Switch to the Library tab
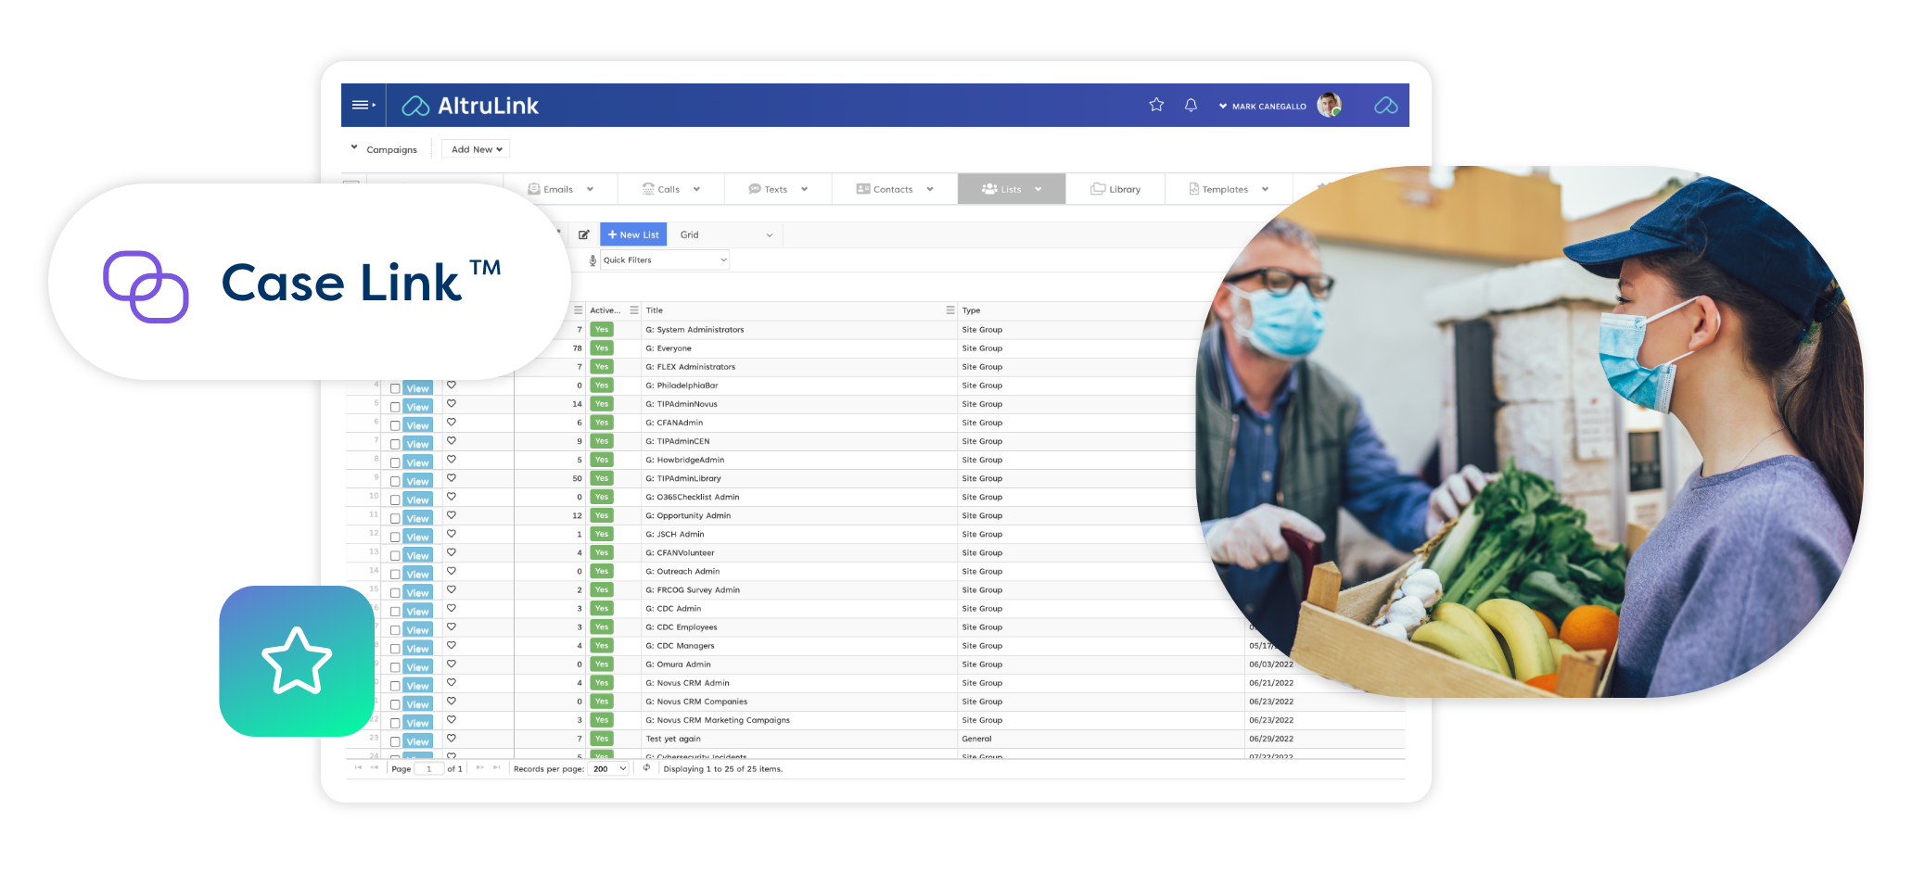Viewport: 1912px width, 873px height. tap(1115, 189)
